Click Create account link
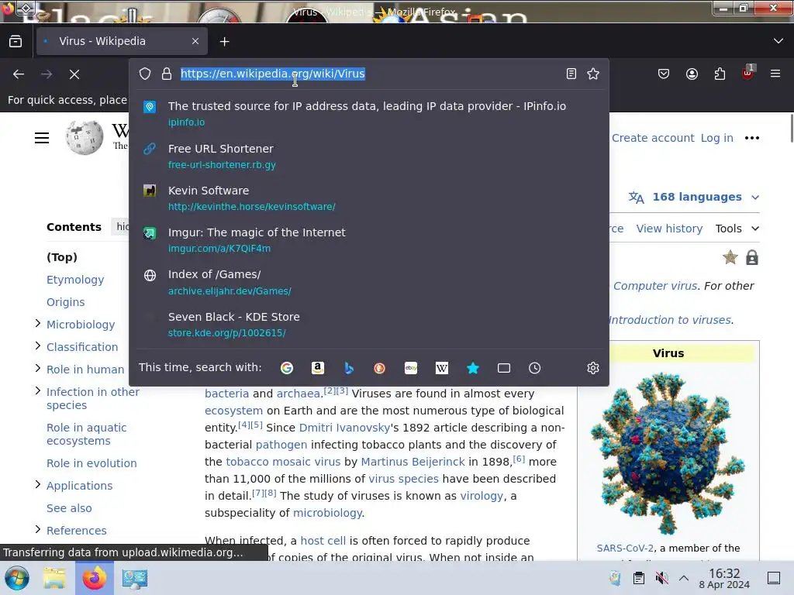This screenshot has height=595, width=794. pyautogui.click(x=653, y=138)
